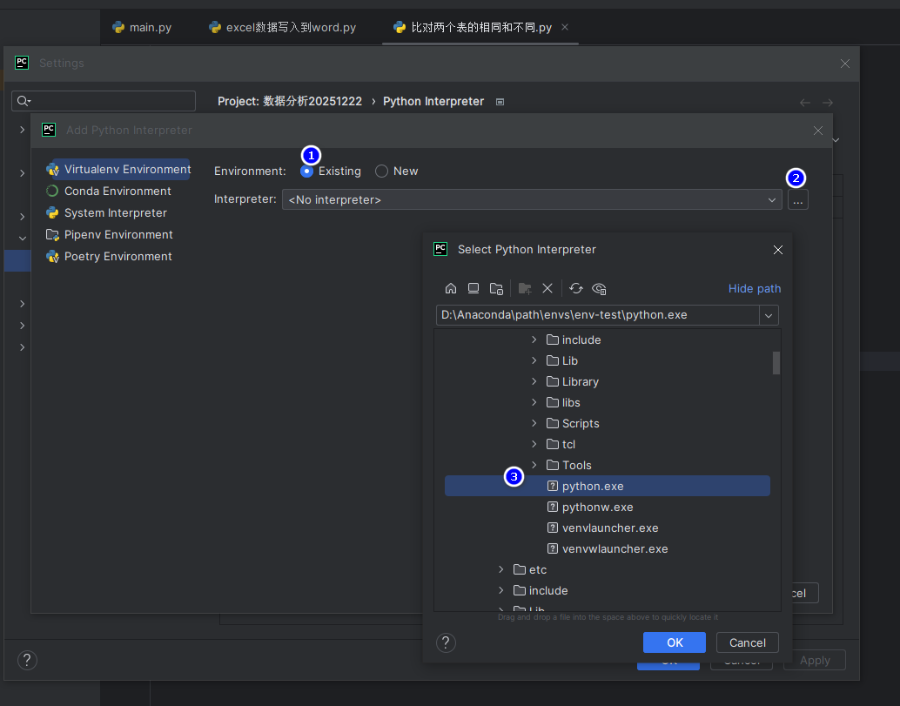The image size is (900, 706).
Task: Select venvwlauncher.exe in the file tree
Action: pos(608,548)
